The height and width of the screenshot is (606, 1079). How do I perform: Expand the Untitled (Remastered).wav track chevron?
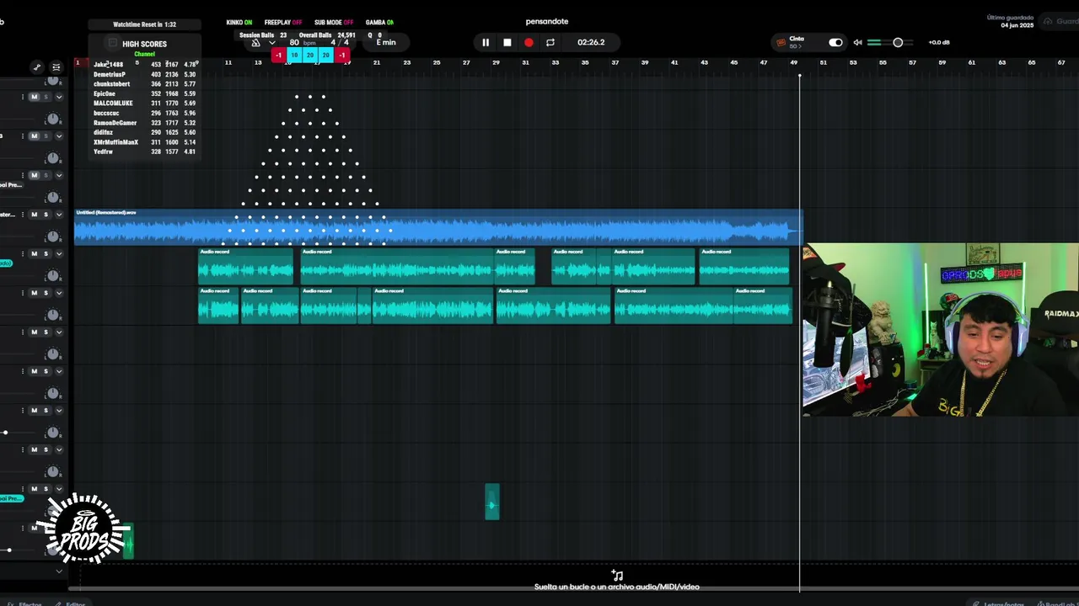point(58,215)
